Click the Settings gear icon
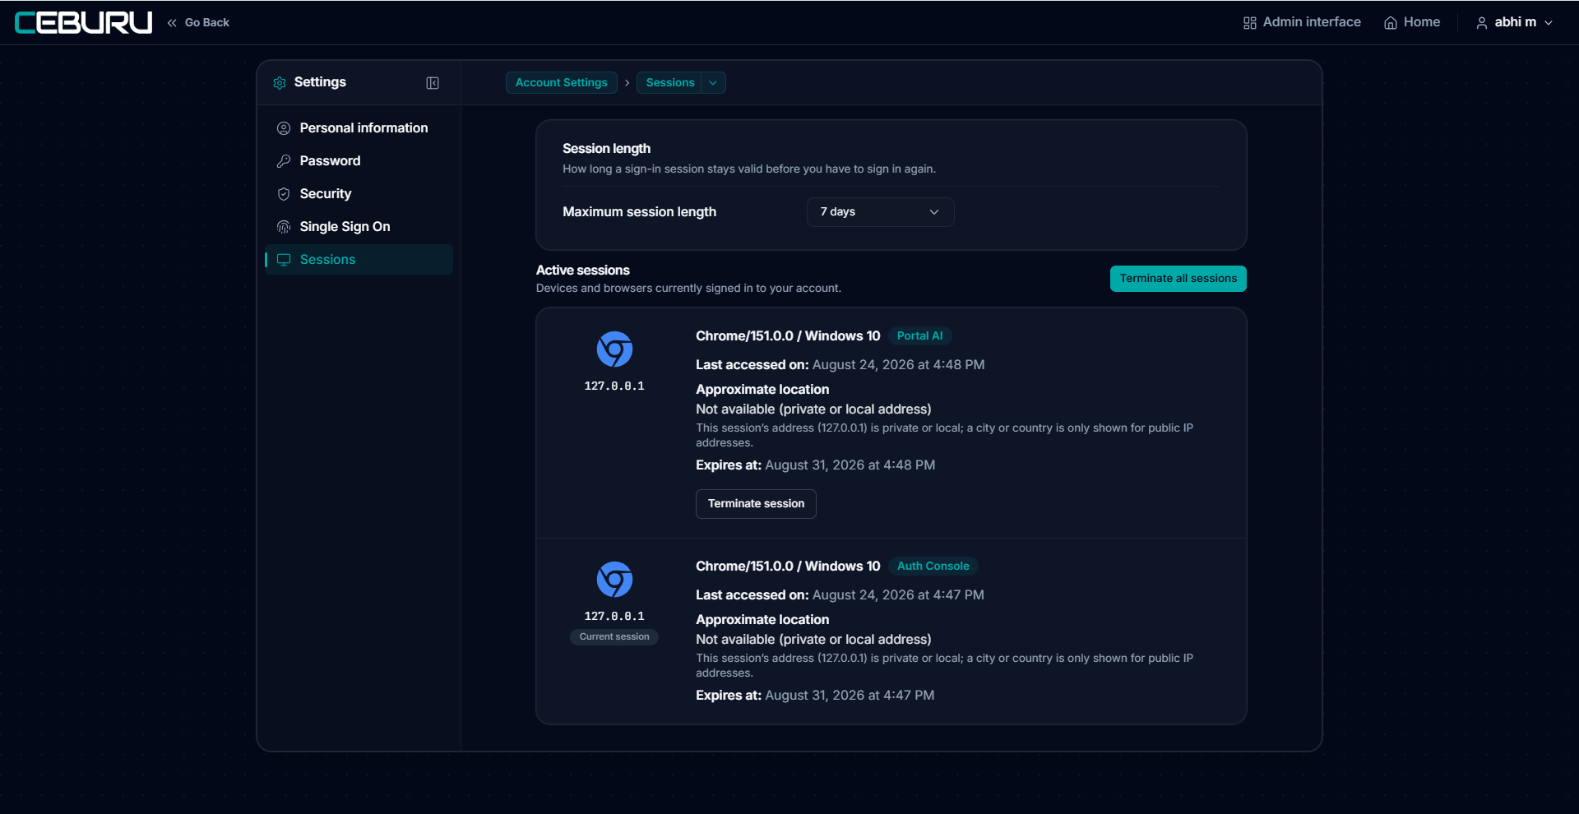1579x814 pixels. [x=280, y=83]
